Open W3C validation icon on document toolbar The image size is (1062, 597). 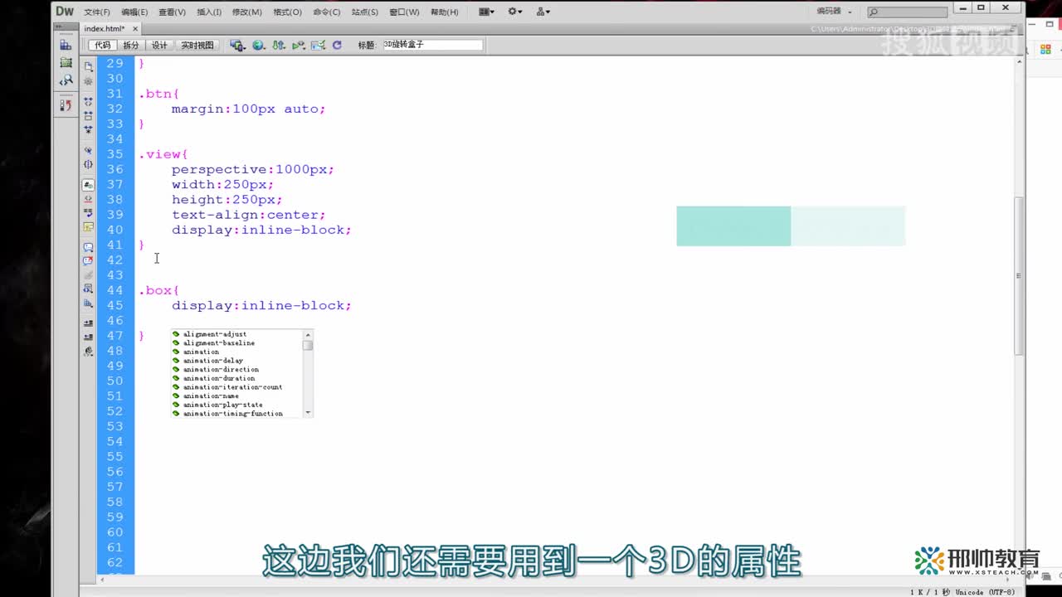point(317,45)
